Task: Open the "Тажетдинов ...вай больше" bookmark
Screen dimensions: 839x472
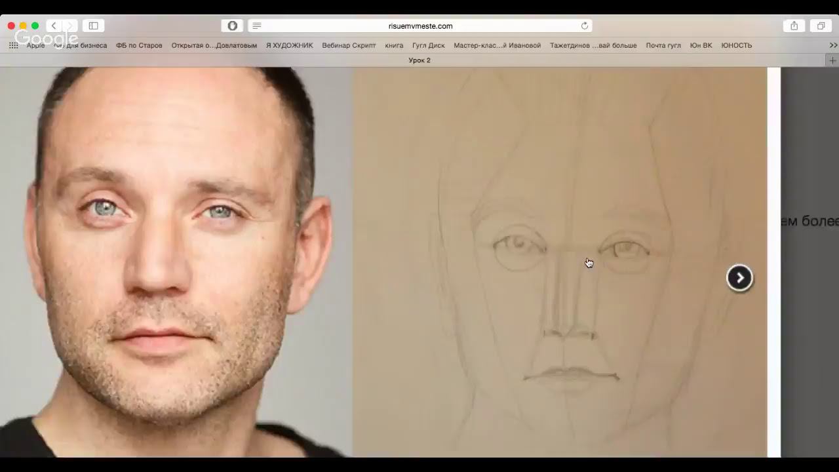Action: click(x=593, y=45)
